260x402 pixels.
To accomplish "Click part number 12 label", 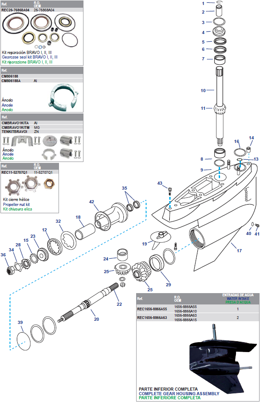I will pyautogui.click(x=44, y=230).
